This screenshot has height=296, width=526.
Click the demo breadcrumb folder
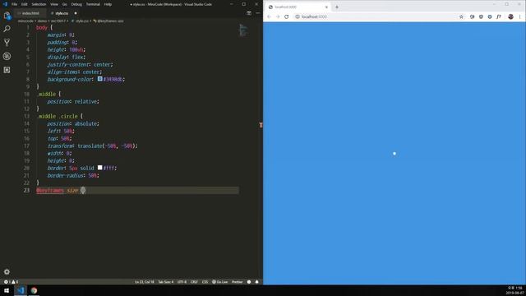[x=42, y=21]
